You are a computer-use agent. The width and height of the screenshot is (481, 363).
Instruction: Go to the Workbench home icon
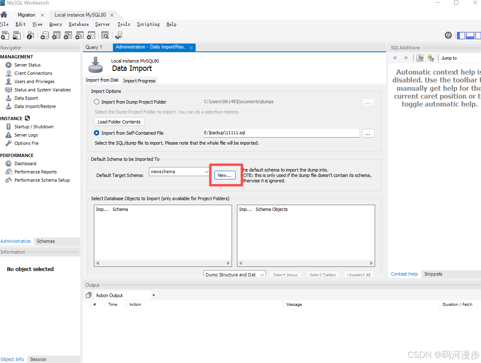pyautogui.click(x=4, y=15)
